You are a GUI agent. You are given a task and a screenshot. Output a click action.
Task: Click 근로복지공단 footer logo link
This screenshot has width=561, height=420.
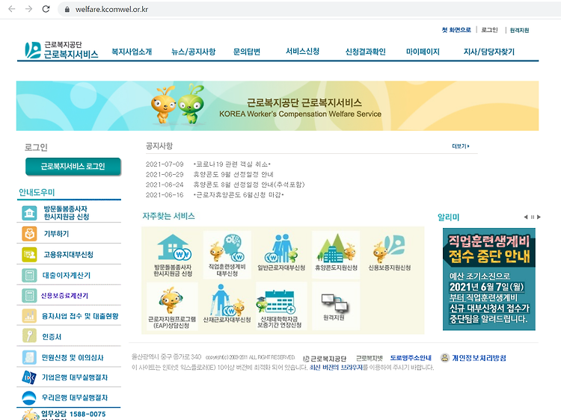325,359
